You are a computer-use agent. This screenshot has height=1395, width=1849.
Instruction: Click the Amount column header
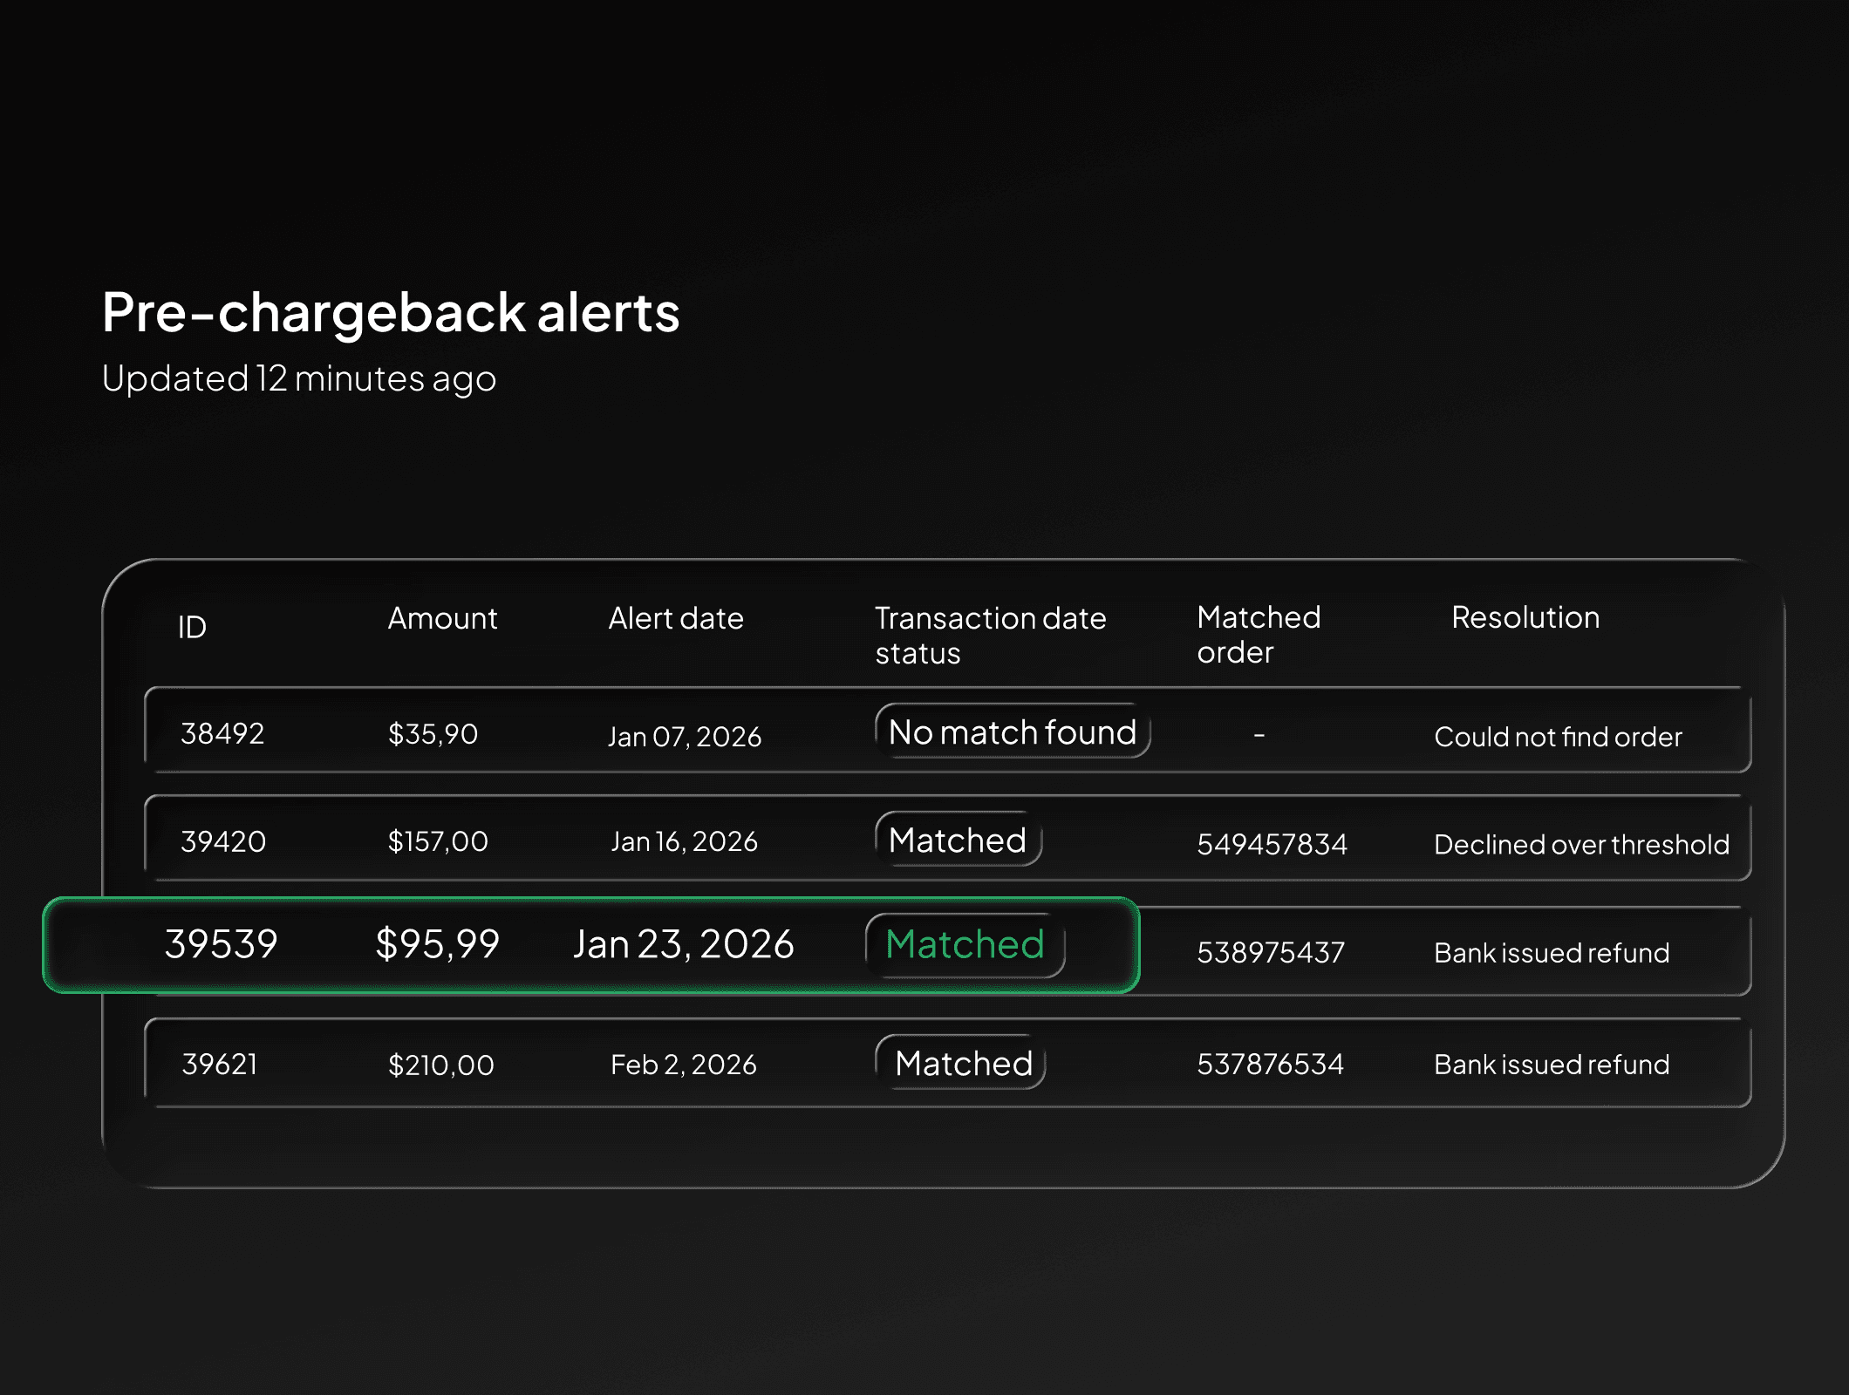tap(442, 618)
